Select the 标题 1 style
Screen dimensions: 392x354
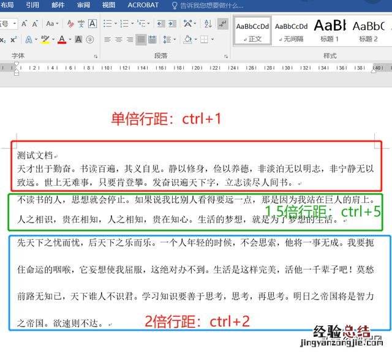click(x=330, y=31)
